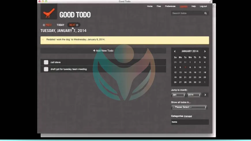This screenshot has width=251, height=141.
Task: Go to next month in calendar
Action: pos(205,51)
